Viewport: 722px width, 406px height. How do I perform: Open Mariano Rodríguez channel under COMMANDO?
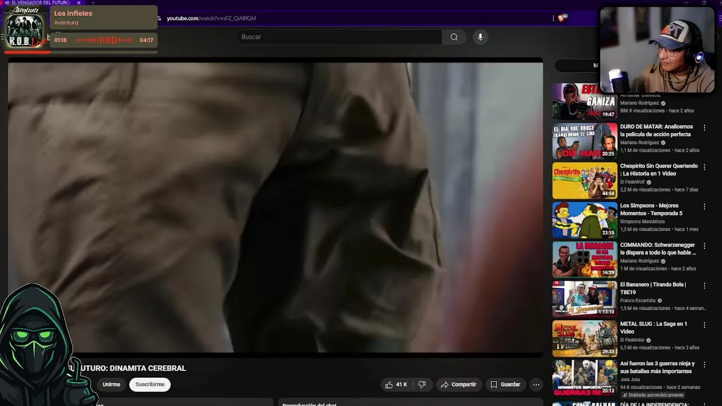pyautogui.click(x=640, y=261)
